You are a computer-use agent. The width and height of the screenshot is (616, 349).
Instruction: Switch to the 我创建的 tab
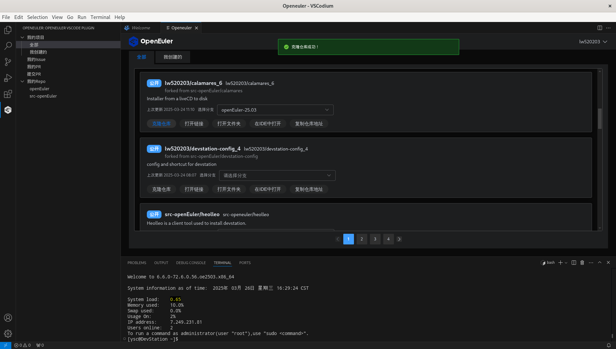click(172, 57)
